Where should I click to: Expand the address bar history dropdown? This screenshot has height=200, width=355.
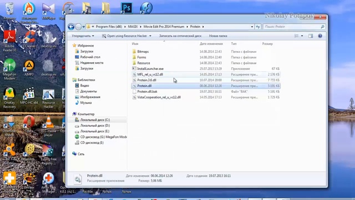[252, 27]
